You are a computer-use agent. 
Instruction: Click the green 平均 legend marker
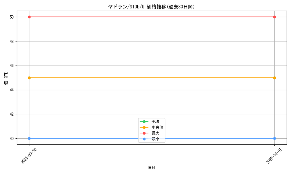(144, 122)
